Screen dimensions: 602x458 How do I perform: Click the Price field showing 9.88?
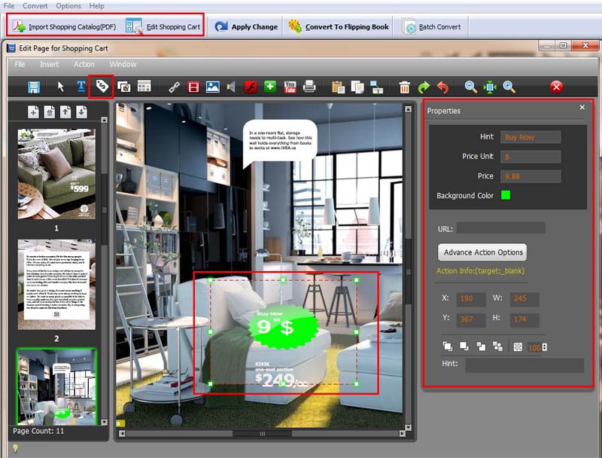point(531,176)
